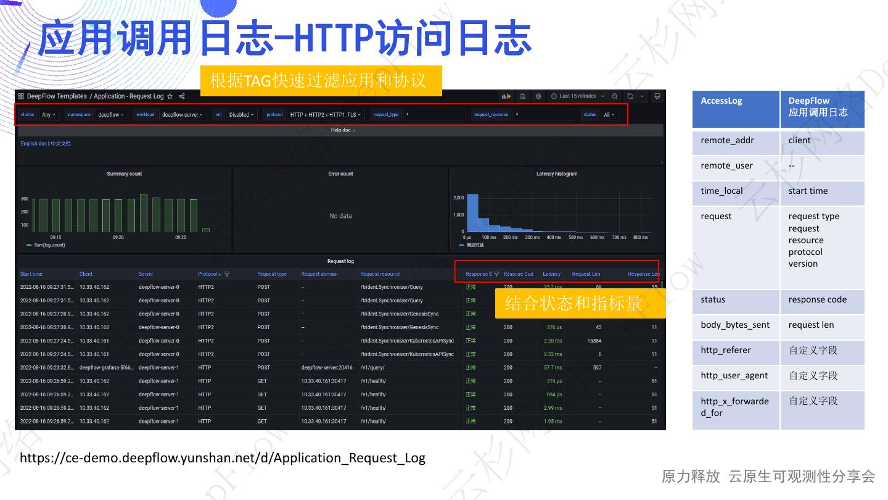Open the Request log panel title
This screenshot has width=888, height=500.
[x=340, y=261]
